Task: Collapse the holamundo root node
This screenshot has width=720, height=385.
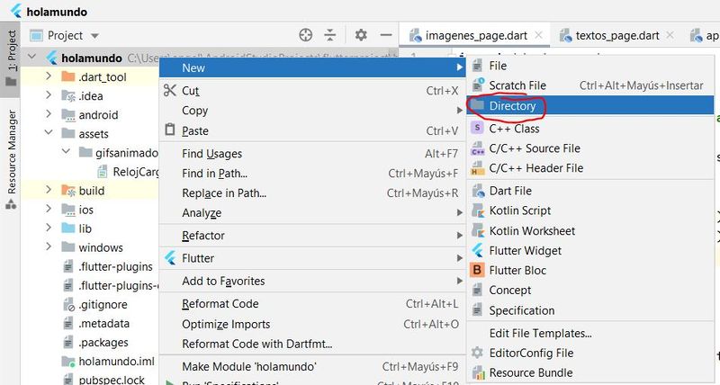Action: pos(31,57)
